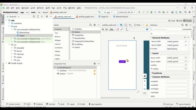Expand Gradle Scripts node
The height and width of the screenshot is (110, 196).
6,63
